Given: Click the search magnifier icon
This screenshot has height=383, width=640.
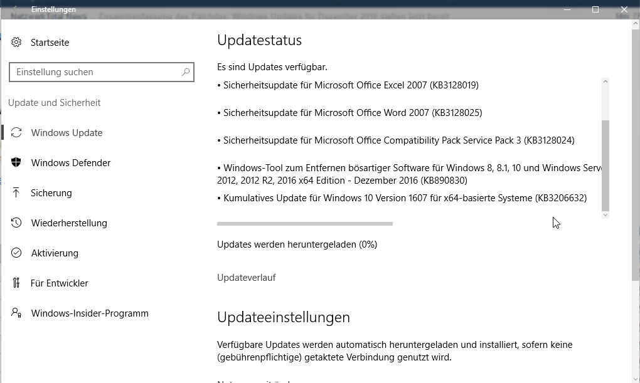Looking at the screenshot, I should 186,72.
